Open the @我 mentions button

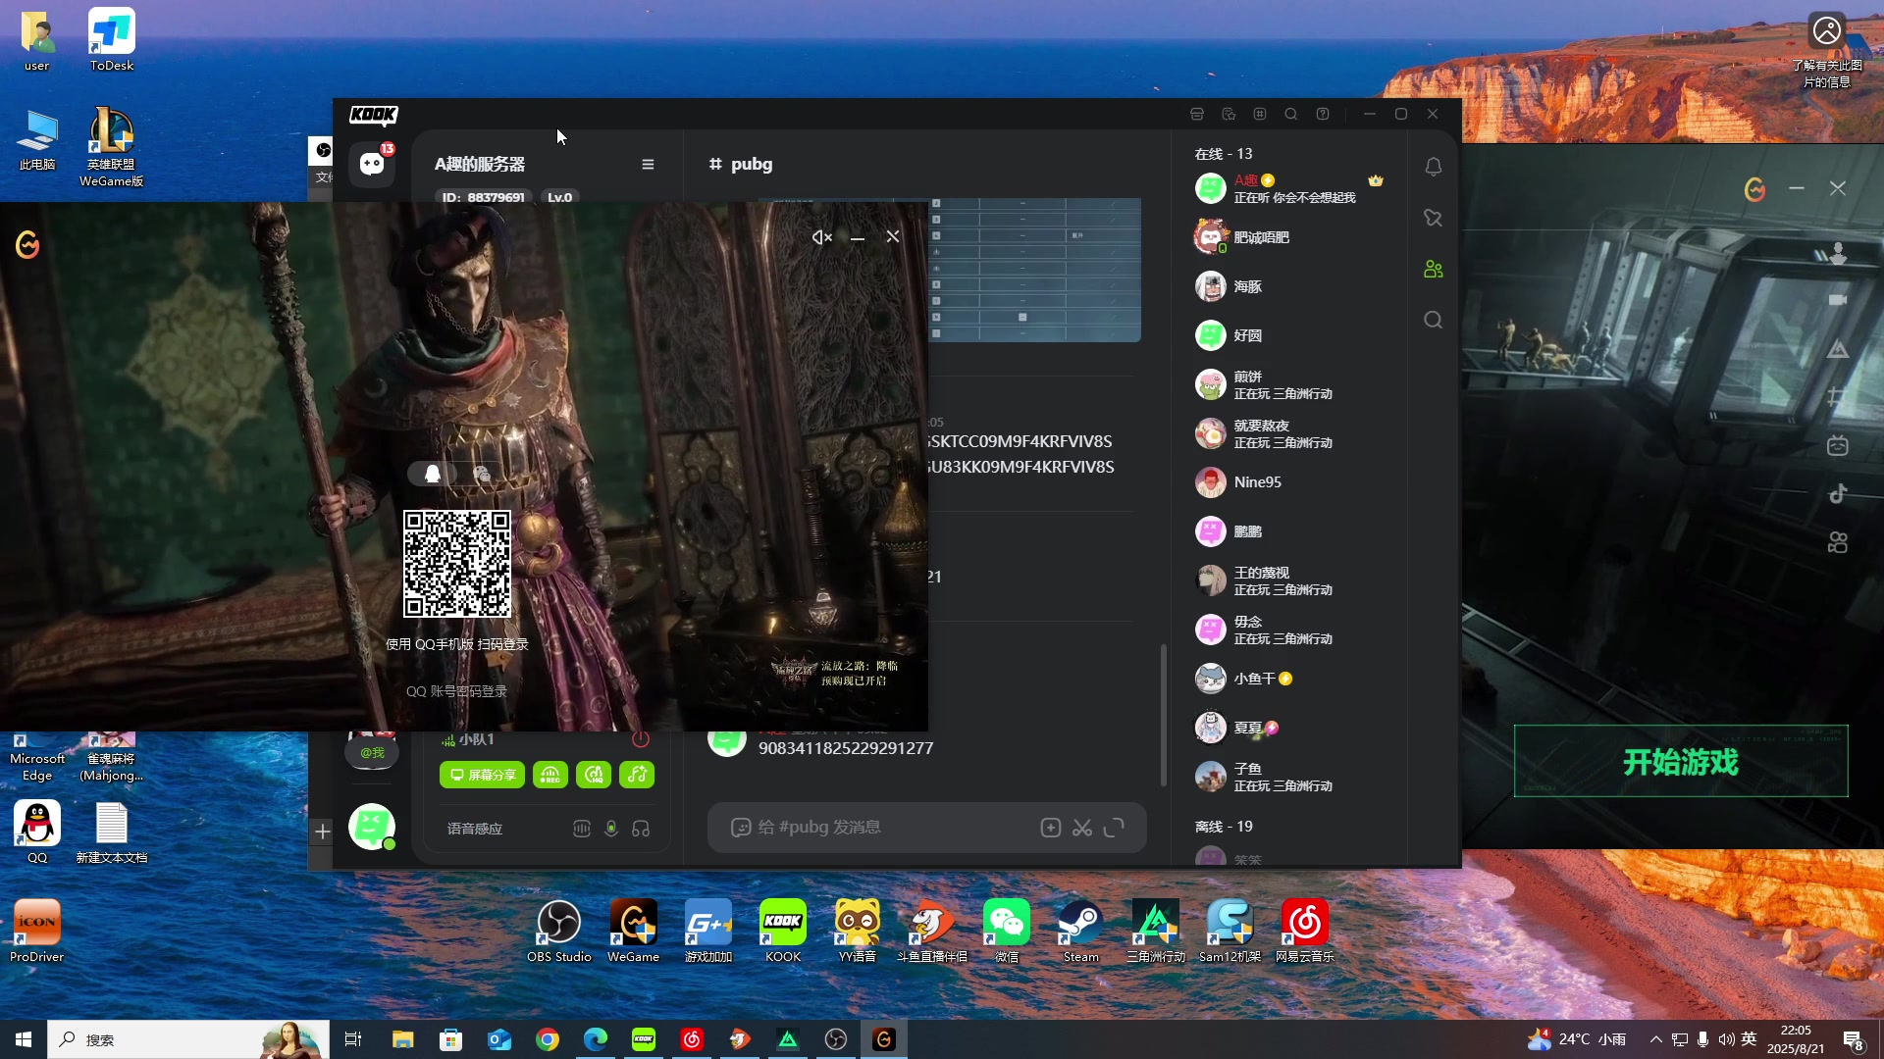372,752
